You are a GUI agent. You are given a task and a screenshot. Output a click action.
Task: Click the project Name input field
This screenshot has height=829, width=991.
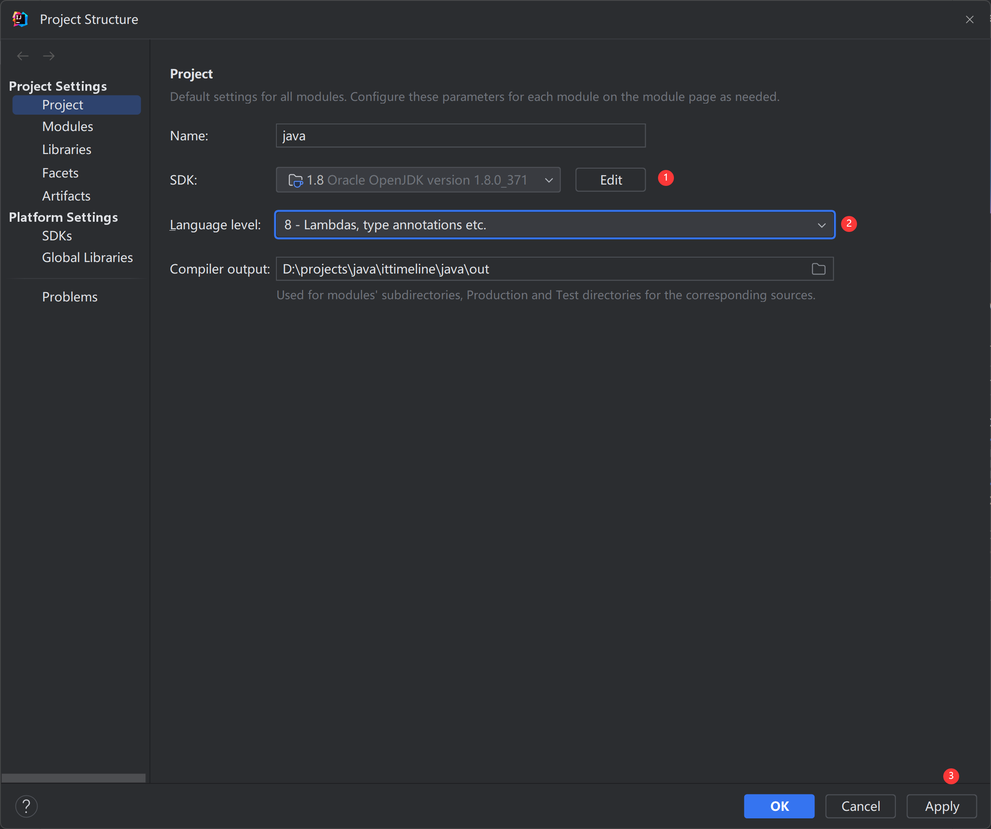(461, 136)
